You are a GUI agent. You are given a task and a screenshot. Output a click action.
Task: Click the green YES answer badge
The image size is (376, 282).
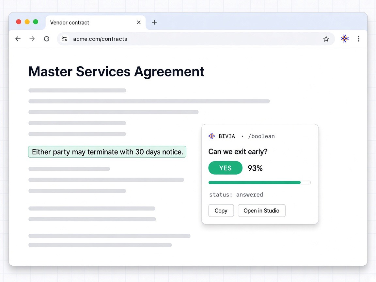225,168
